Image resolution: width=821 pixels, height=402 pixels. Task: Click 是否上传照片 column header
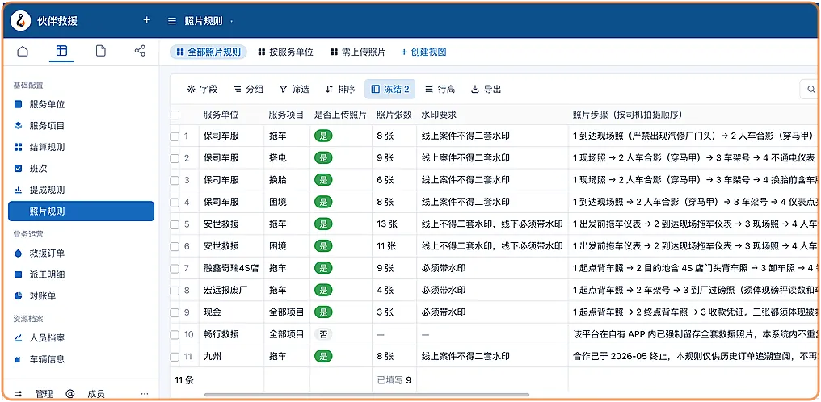340,115
